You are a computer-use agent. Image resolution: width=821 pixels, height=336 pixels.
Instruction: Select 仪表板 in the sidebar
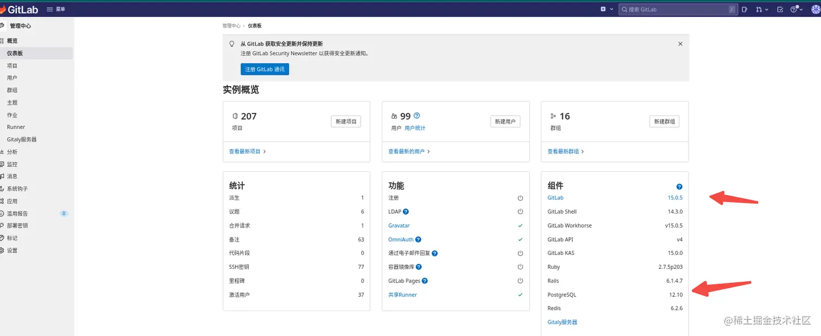(x=36, y=53)
